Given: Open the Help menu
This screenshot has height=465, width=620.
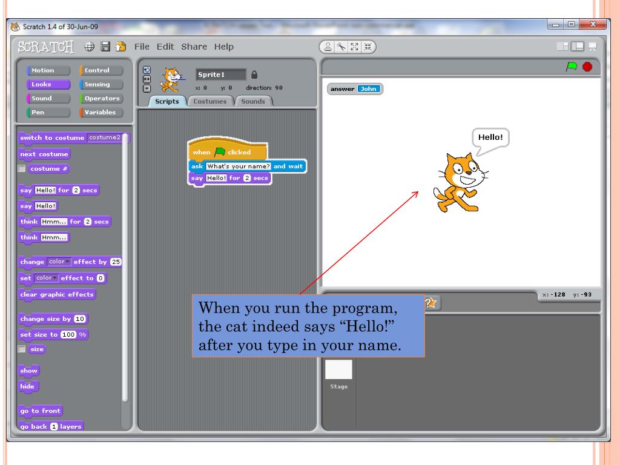Looking at the screenshot, I should point(224,47).
